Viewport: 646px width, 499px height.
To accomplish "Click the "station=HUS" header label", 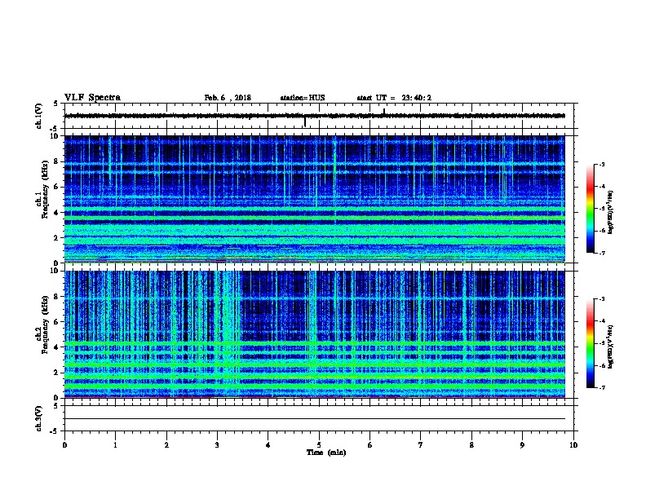I will pos(303,98).
